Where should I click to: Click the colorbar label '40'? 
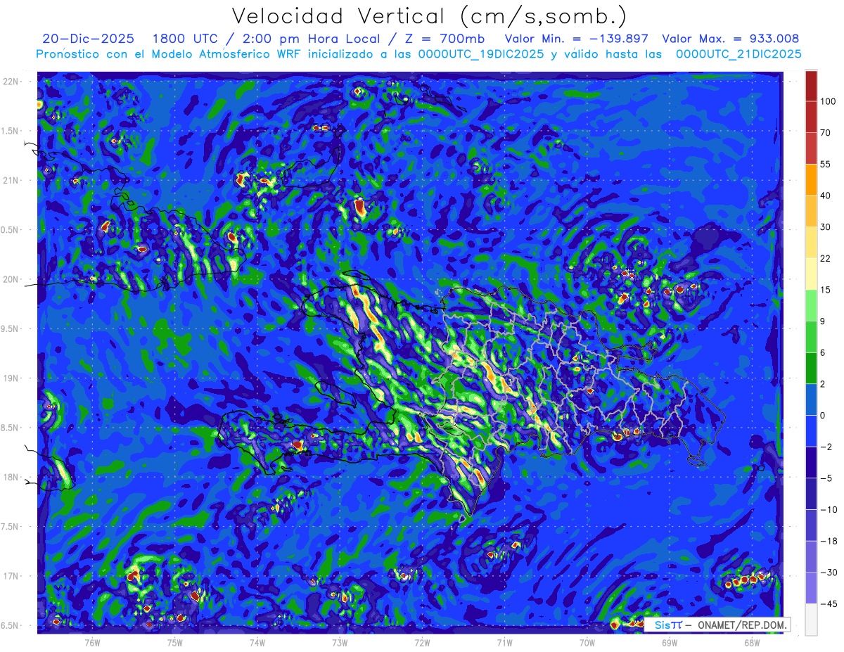click(x=825, y=196)
